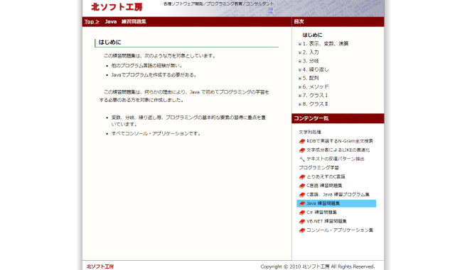455x270 pixels.
Task: Open chapter label 3. 分岐
Action: [311, 61]
